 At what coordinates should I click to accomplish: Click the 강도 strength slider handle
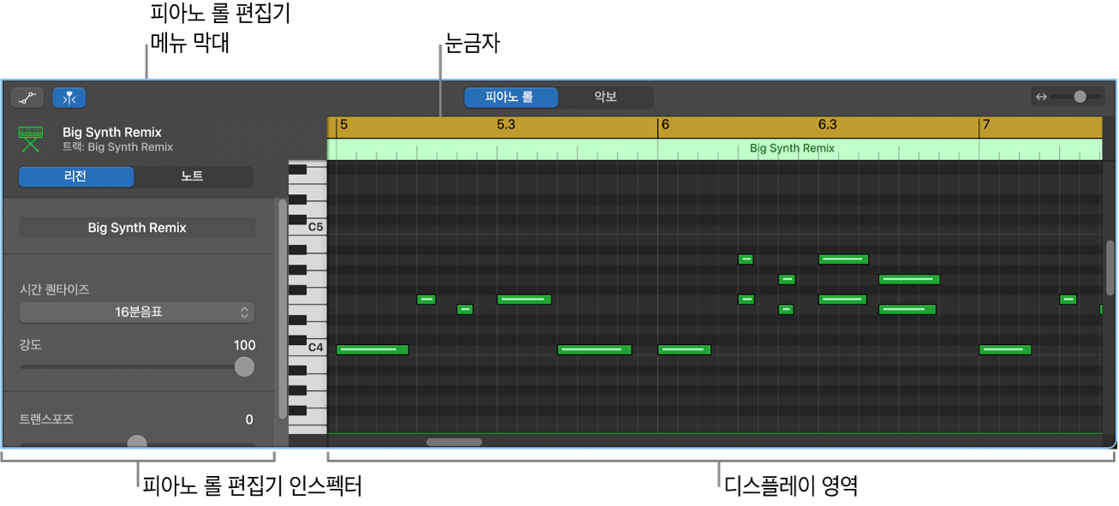[x=244, y=367]
